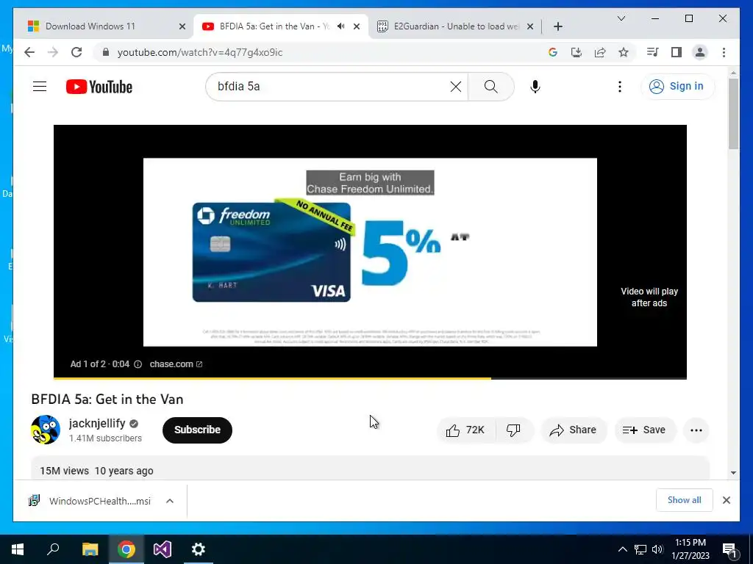Expand the tab search chevron
This screenshot has height=564, width=753.
pyautogui.click(x=621, y=18)
